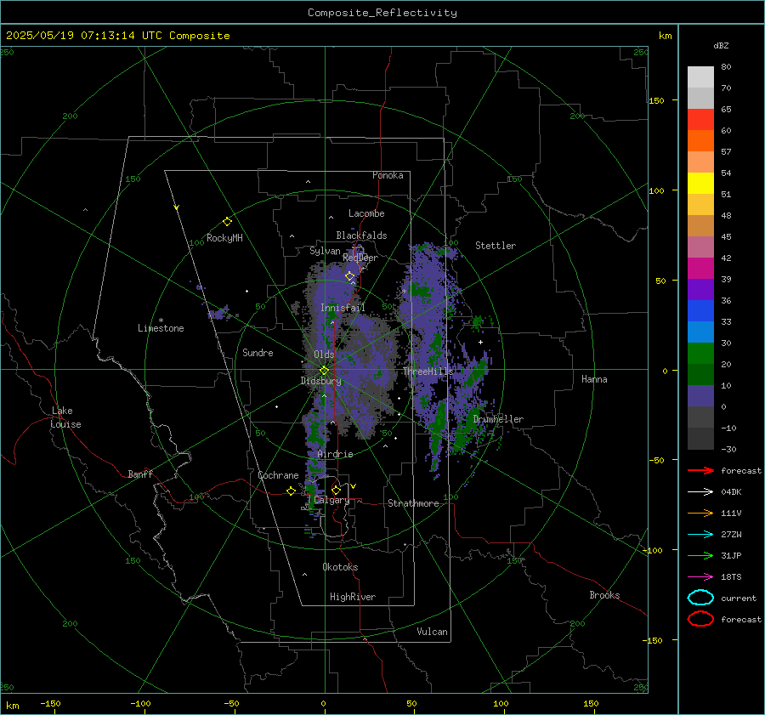Screen dimensions: 765x715
Task: Click the RockyMH label
Action: 224,238
